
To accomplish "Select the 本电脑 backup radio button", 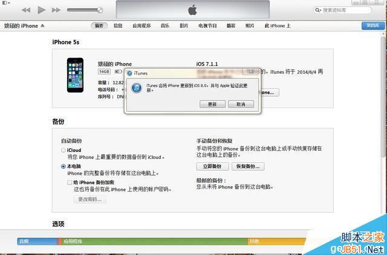I will (x=63, y=166).
